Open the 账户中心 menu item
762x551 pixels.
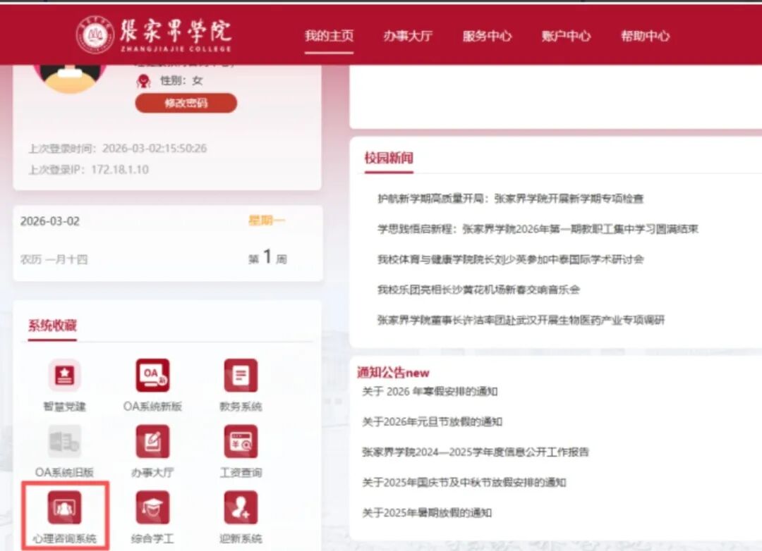(x=566, y=35)
